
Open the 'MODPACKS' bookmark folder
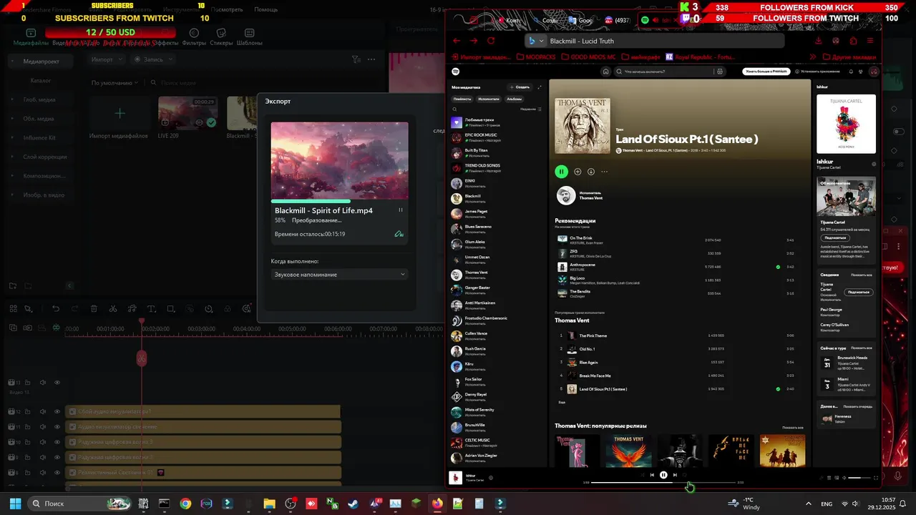[x=535, y=57]
